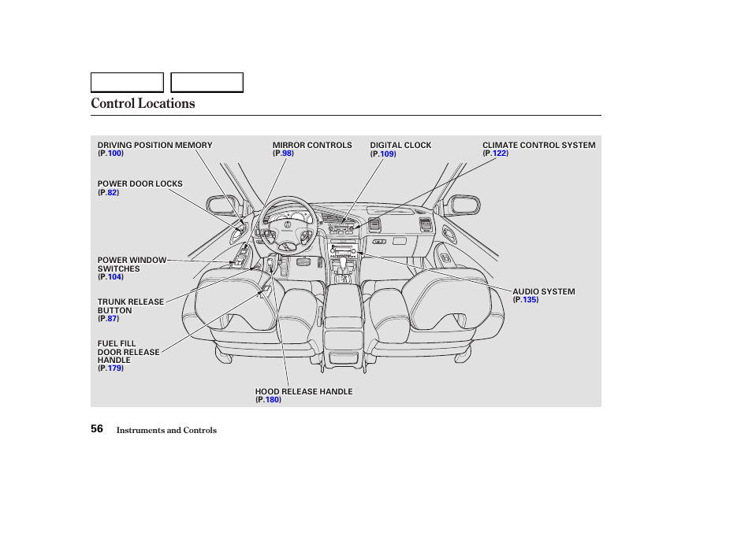
Task: Open page 98 link under Mirror Controls
Action: click(x=287, y=154)
